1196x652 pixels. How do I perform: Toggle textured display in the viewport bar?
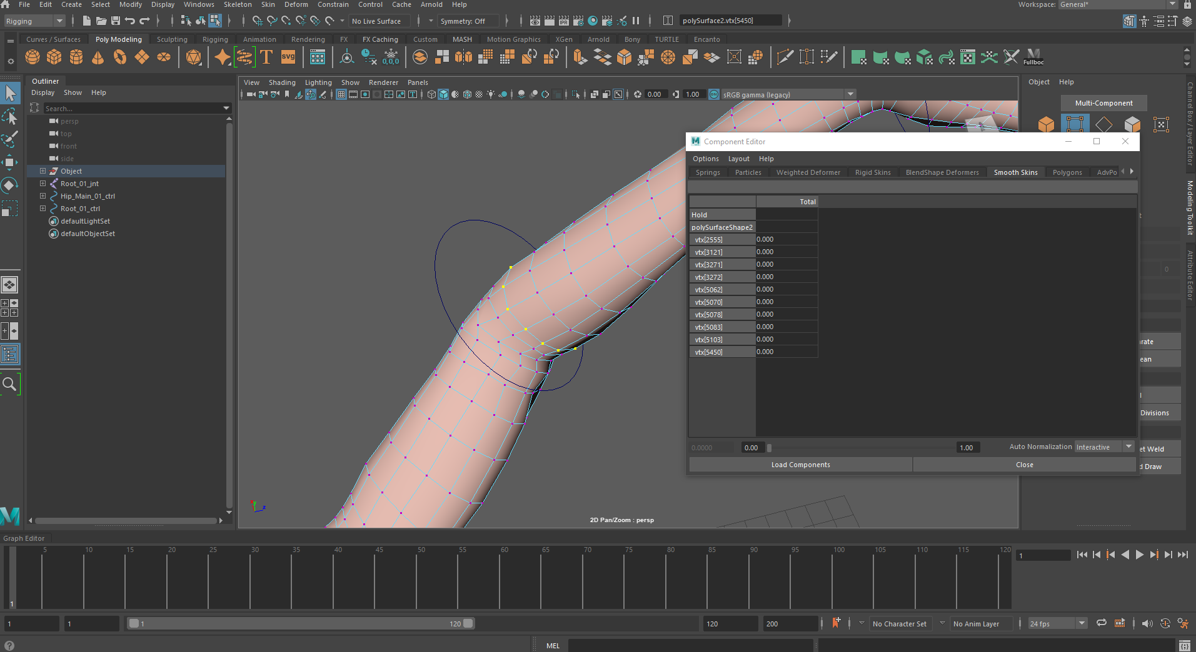[x=468, y=94]
